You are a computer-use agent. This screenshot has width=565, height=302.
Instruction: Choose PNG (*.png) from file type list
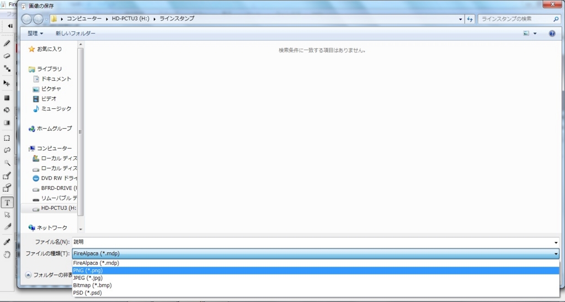point(316,271)
